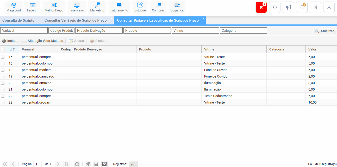Open the Melhor Preço module
The image size is (337, 167).
[x=54, y=7]
